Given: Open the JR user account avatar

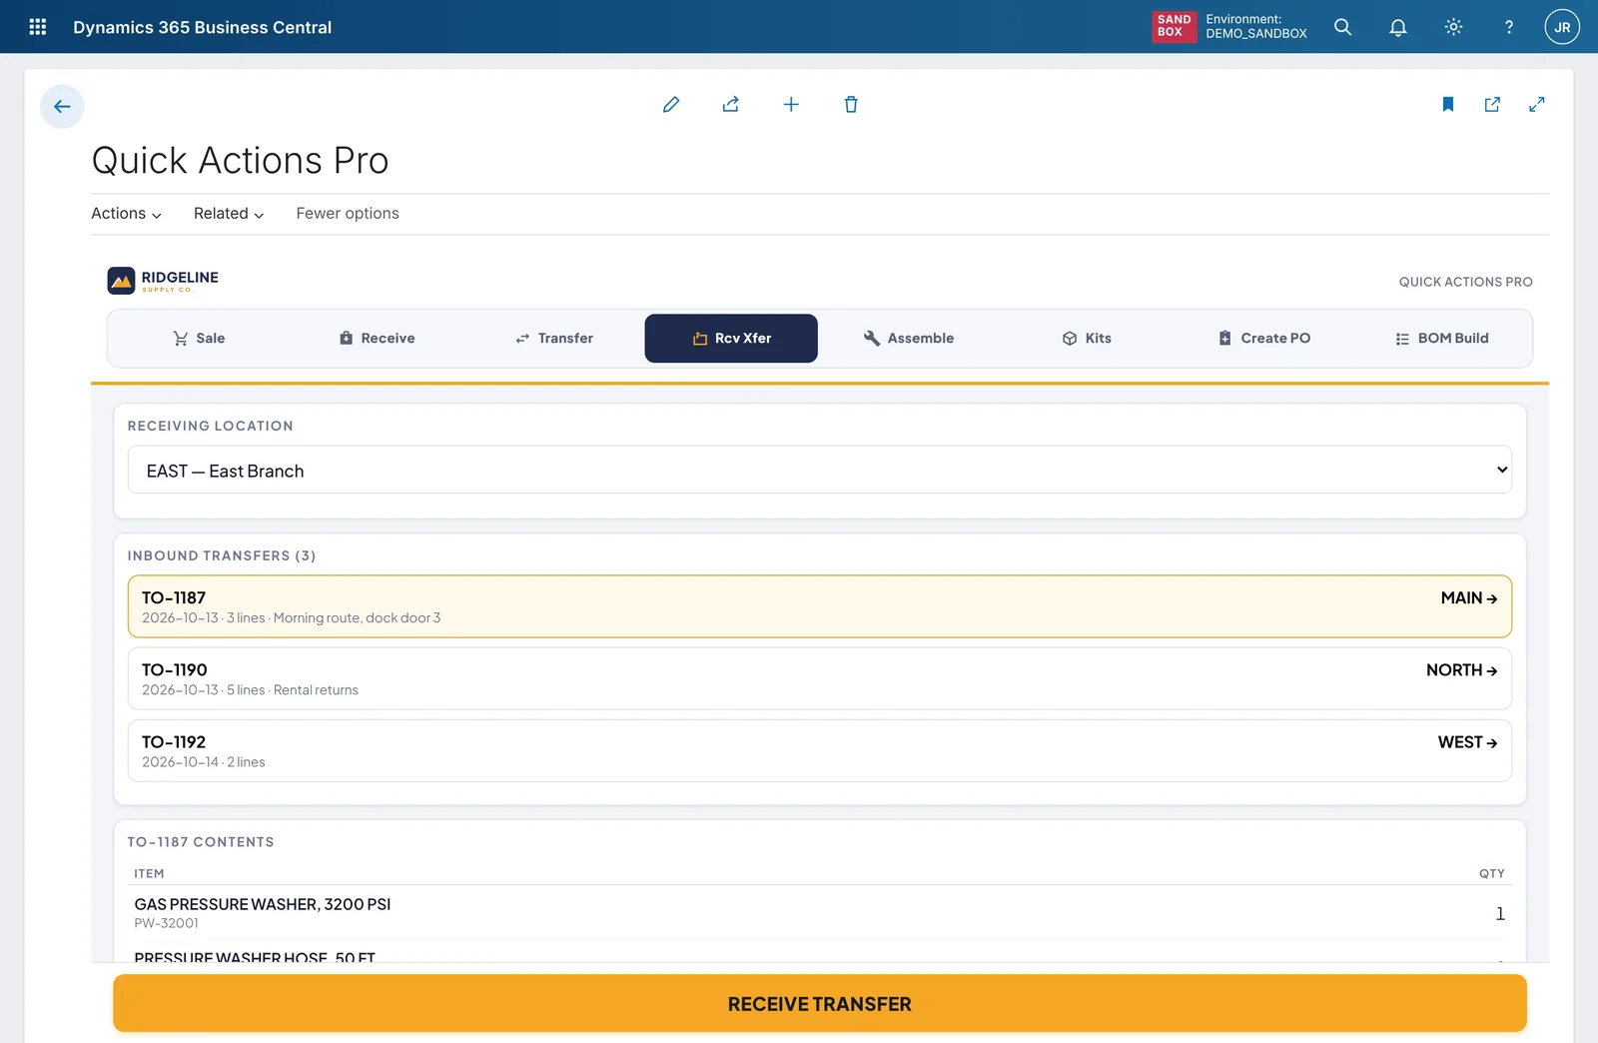Looking at the screenshot, I should coord(1562,27).
